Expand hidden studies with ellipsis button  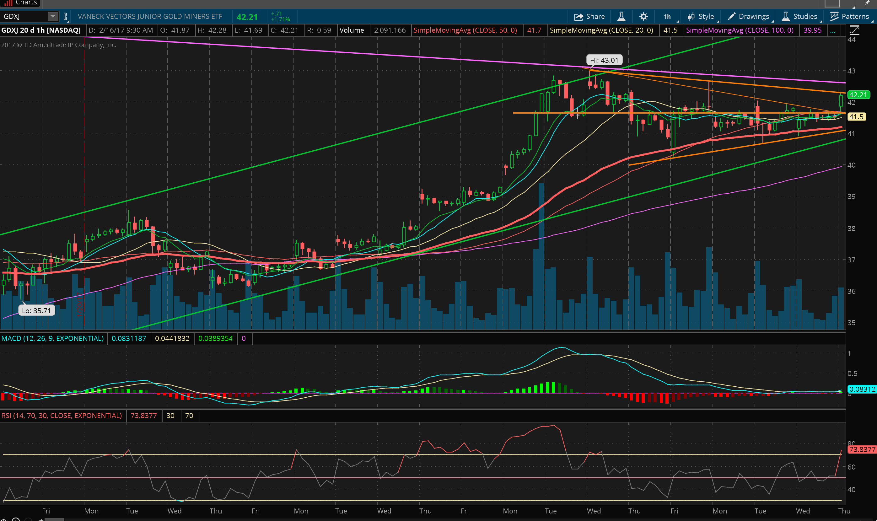(832, 30)
